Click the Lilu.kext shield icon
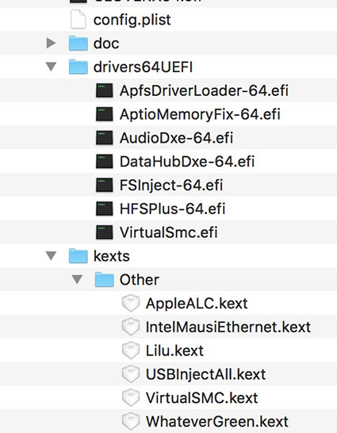337x433 pixels. tap(131, 351)
